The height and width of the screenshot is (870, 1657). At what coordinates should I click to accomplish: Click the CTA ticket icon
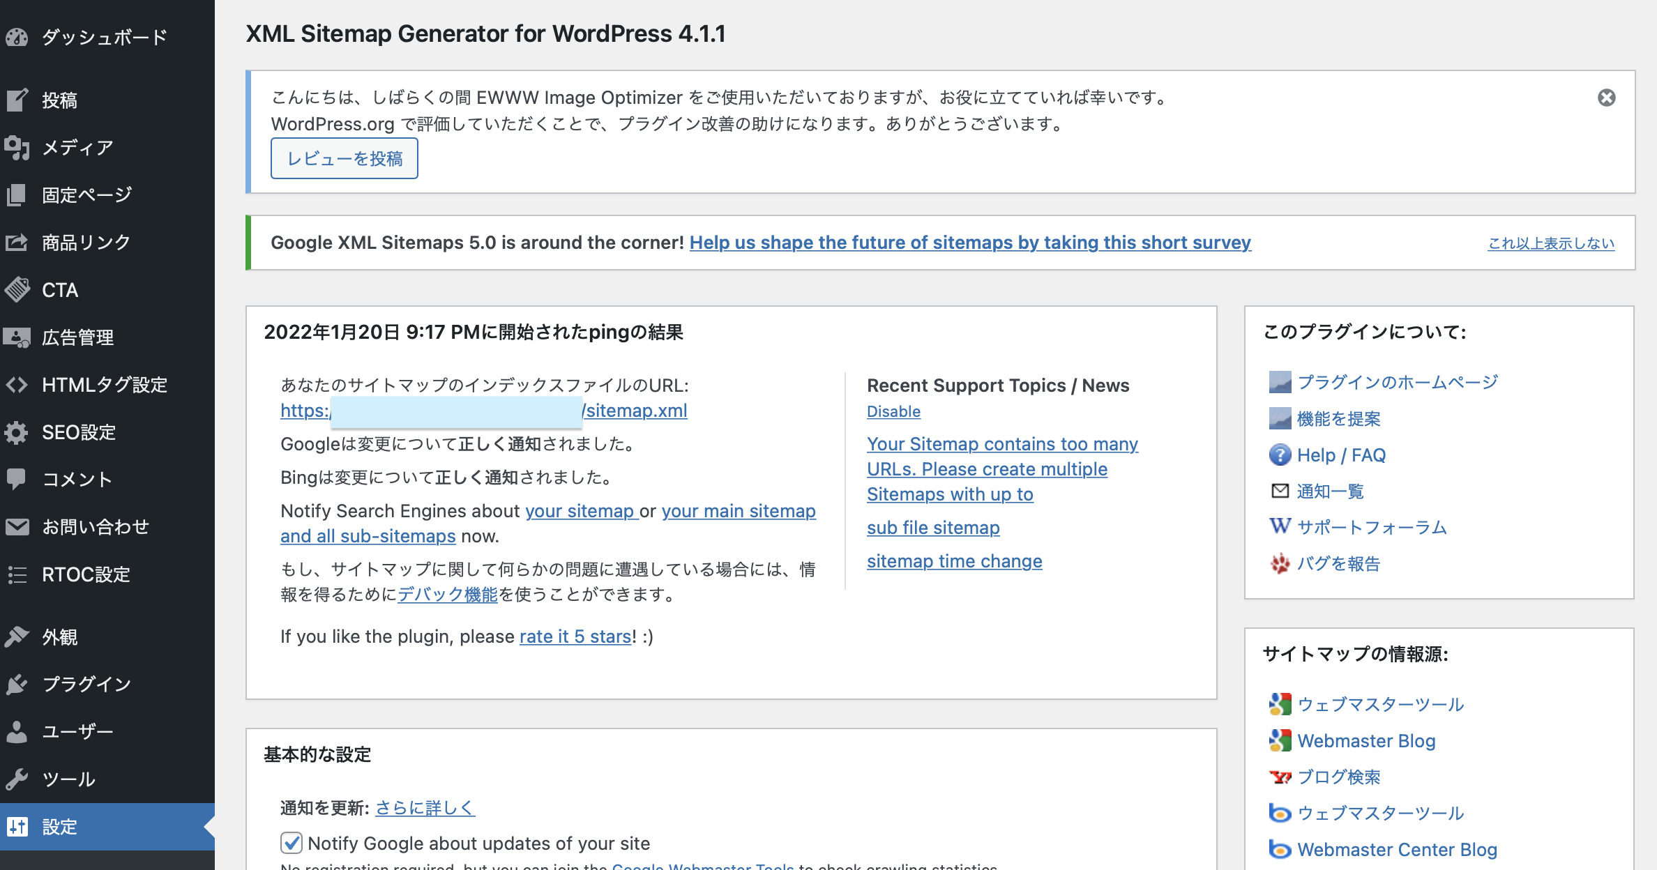(x=17, y=289)
